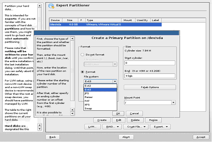Expand the Mount Point dropdown arrow
Viewport: 212px width, 142px height.
(173, 103)
